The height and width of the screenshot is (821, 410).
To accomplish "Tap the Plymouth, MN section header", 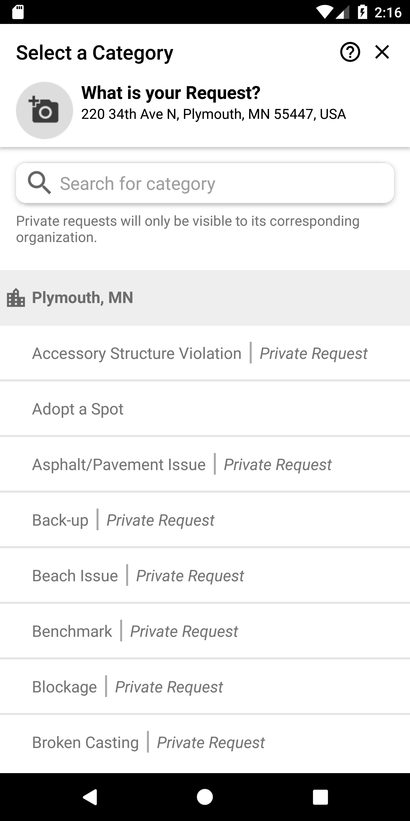I will (205, 298).
